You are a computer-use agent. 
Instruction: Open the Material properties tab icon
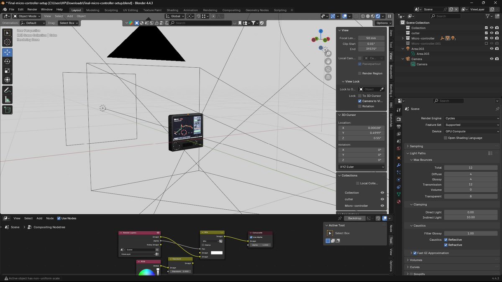tap(399, 202)
